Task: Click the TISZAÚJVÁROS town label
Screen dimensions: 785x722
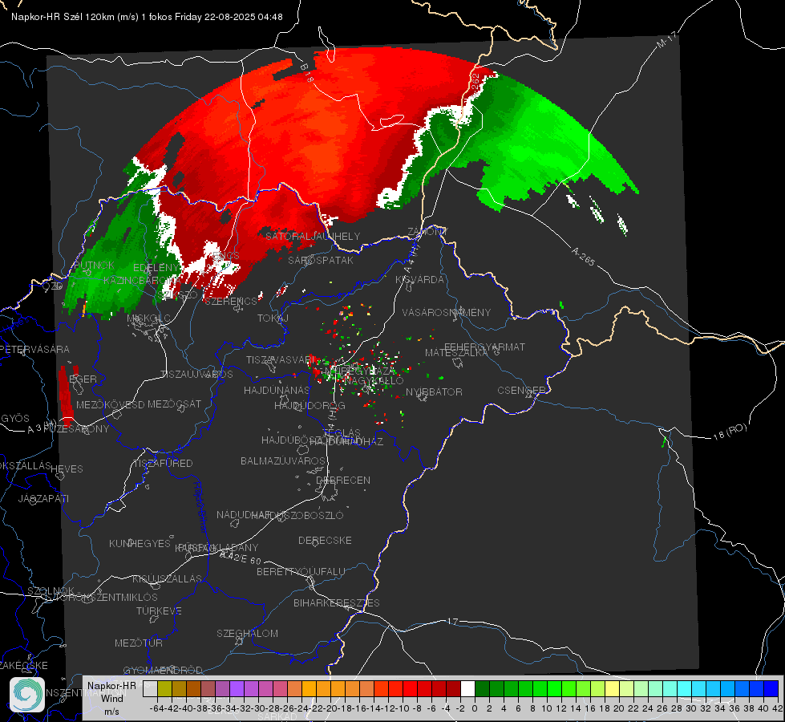Action: tap(196, 375)
